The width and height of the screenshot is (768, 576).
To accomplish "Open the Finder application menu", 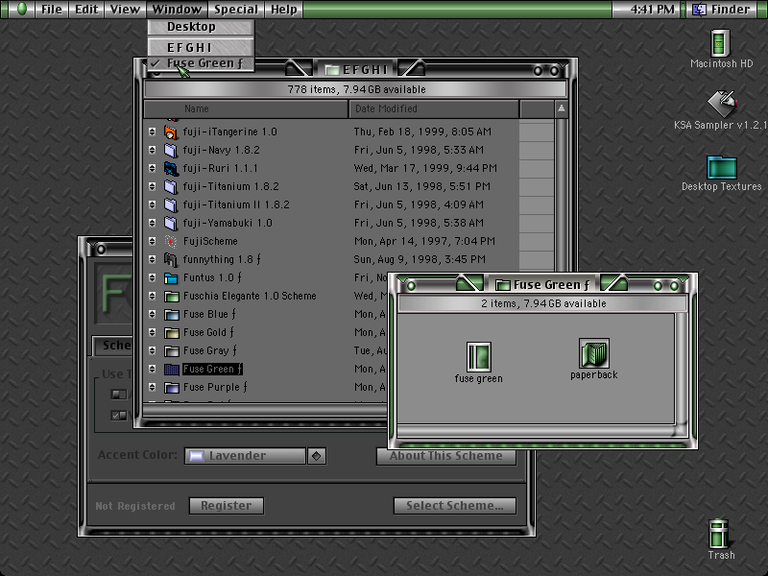I will pyautogui.click(x=724, y=10).
